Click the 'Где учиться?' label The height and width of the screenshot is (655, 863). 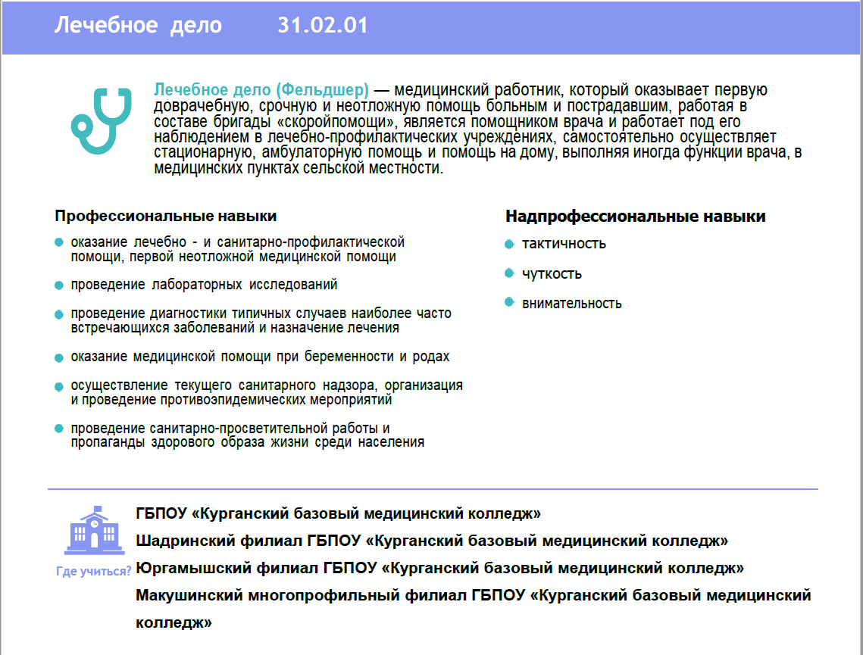coord(93,571)
